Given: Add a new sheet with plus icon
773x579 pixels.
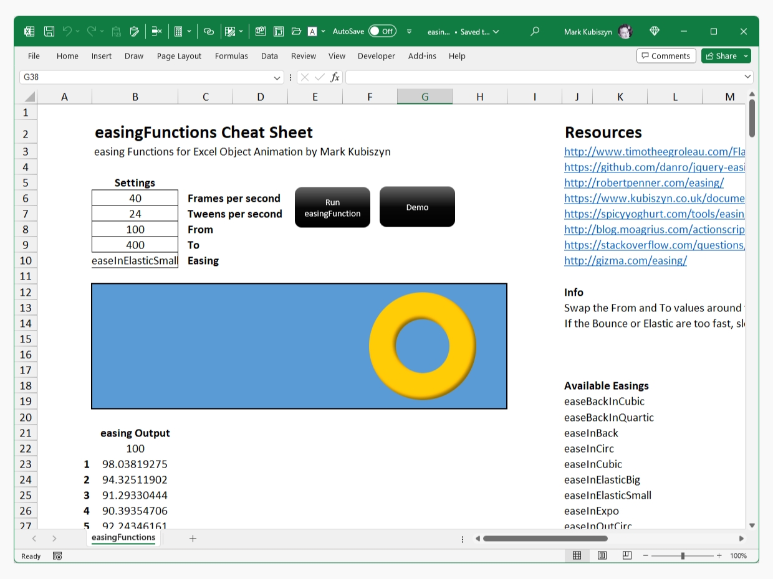Looking at the screenshot, I should coord(193,539).
